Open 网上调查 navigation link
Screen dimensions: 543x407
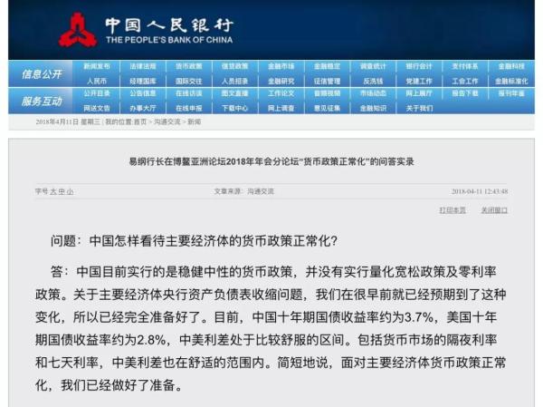point(281,108)
